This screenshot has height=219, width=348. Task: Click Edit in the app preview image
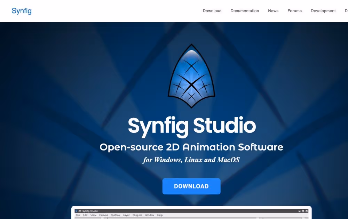pos(85,215)
